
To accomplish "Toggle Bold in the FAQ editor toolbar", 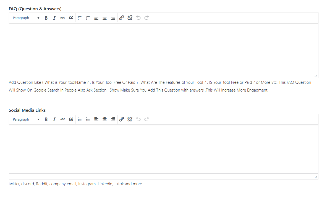I will tap(46, 18).
